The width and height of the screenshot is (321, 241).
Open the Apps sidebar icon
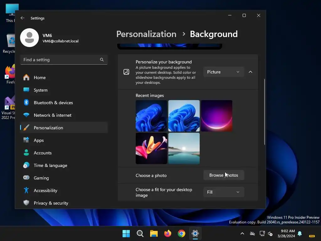26,140
